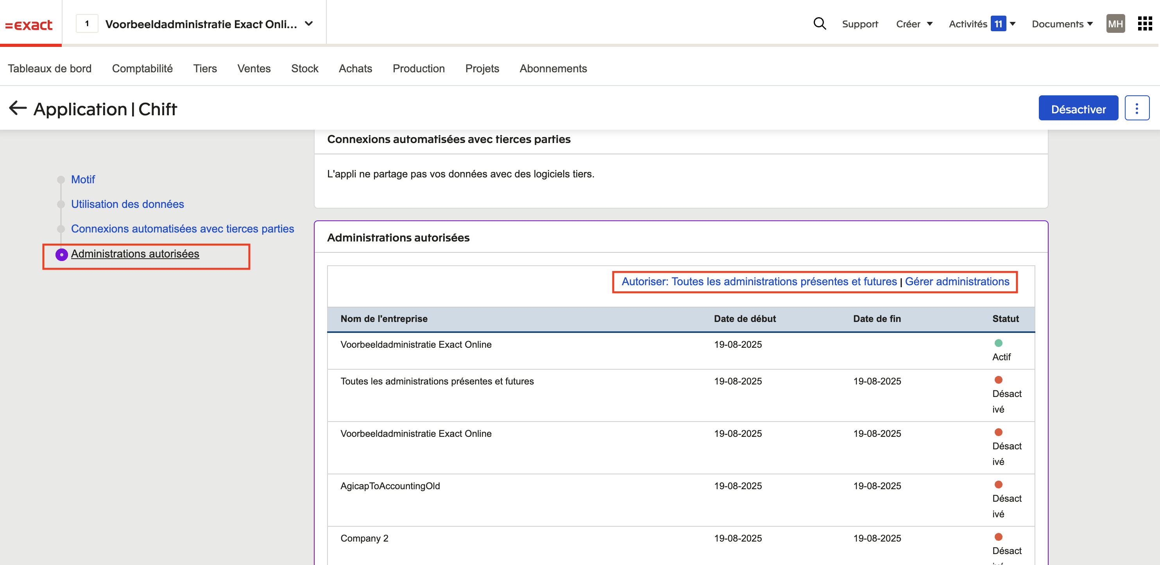Click the Date de fin column header
The width and height of the screenshot is (1160, 565).
tap(877, 319)
